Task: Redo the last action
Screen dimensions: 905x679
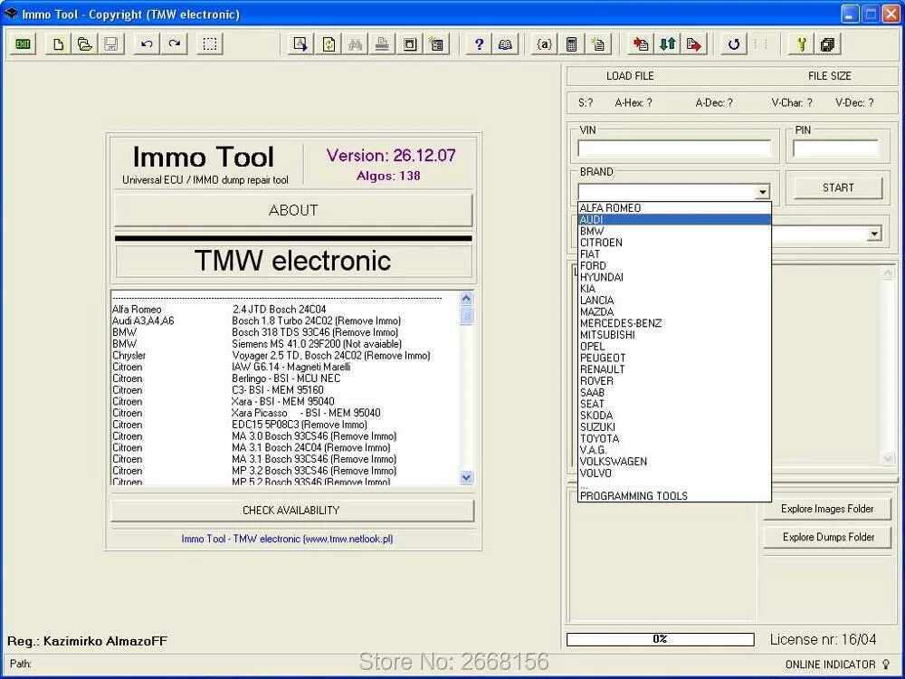Action: (174, 43)
